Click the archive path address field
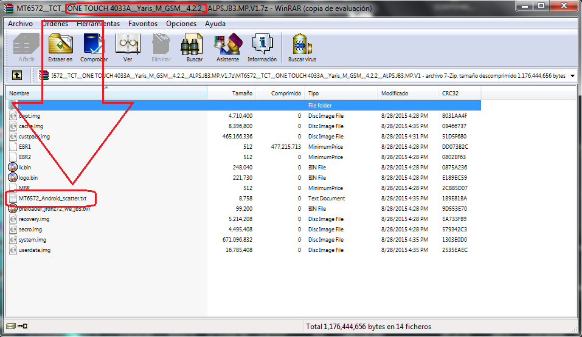The image size is (582, 337). [x=308, y=76]
